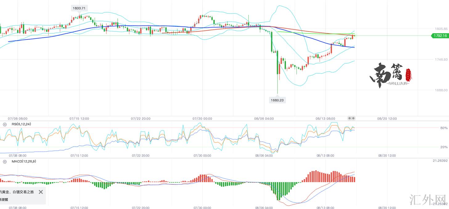Select 07/30 00:00 on main chart time axis
The width and height of the screenshot is (449, 209).
point(202,119)
